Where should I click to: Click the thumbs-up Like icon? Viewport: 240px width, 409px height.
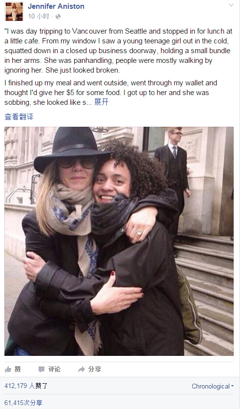[8, 369]
